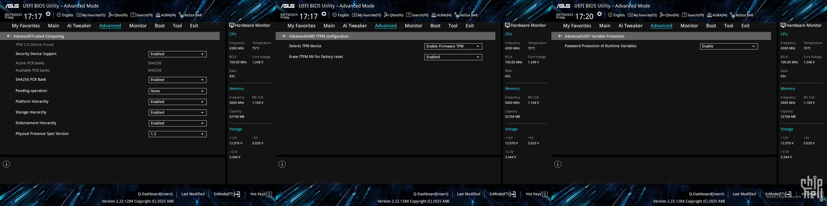This screenshot has width=827, height=206.
Task: Open ReSize BAR in Trusted Computing screen
Action: [190, 15]
